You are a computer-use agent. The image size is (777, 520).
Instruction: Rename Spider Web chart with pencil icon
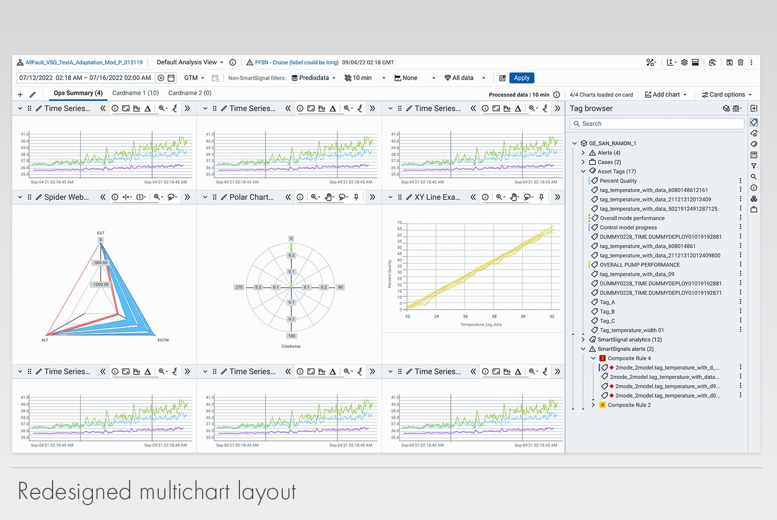pyautogui.click(x=39, y=197)
